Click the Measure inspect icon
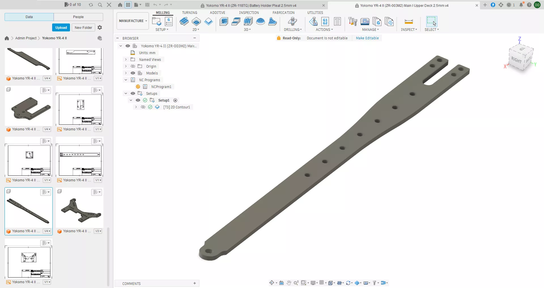The image size is (544, 288). 409,22
